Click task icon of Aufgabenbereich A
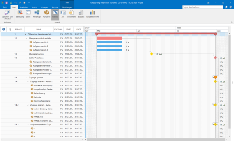Image resolution: width=234 pixels, height=141 pixels. coord(30,42)
